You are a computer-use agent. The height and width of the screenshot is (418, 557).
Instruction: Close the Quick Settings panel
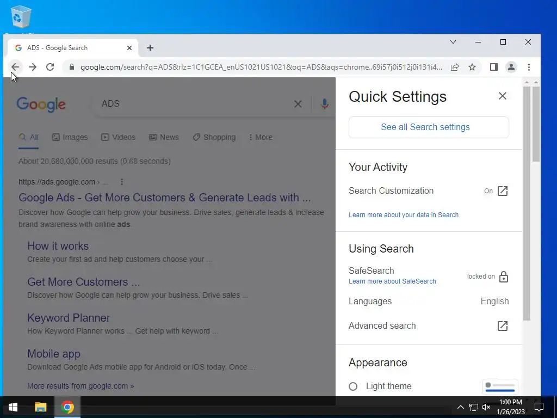pos(502,96)
